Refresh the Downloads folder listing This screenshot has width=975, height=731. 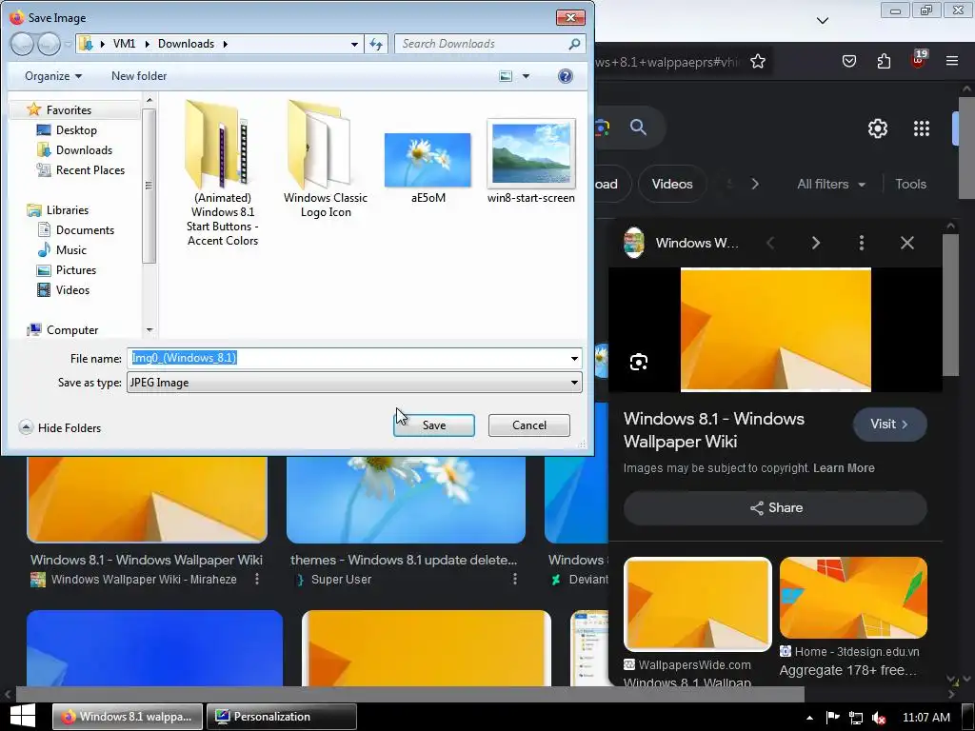[x=376, y=44]
